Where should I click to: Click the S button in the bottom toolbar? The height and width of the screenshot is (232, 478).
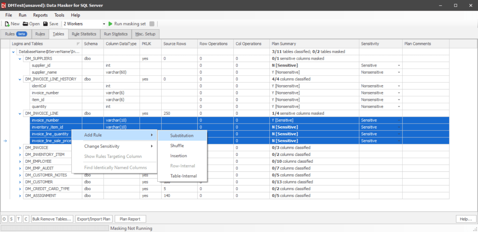pyautogui.click(x=11, y=218)
